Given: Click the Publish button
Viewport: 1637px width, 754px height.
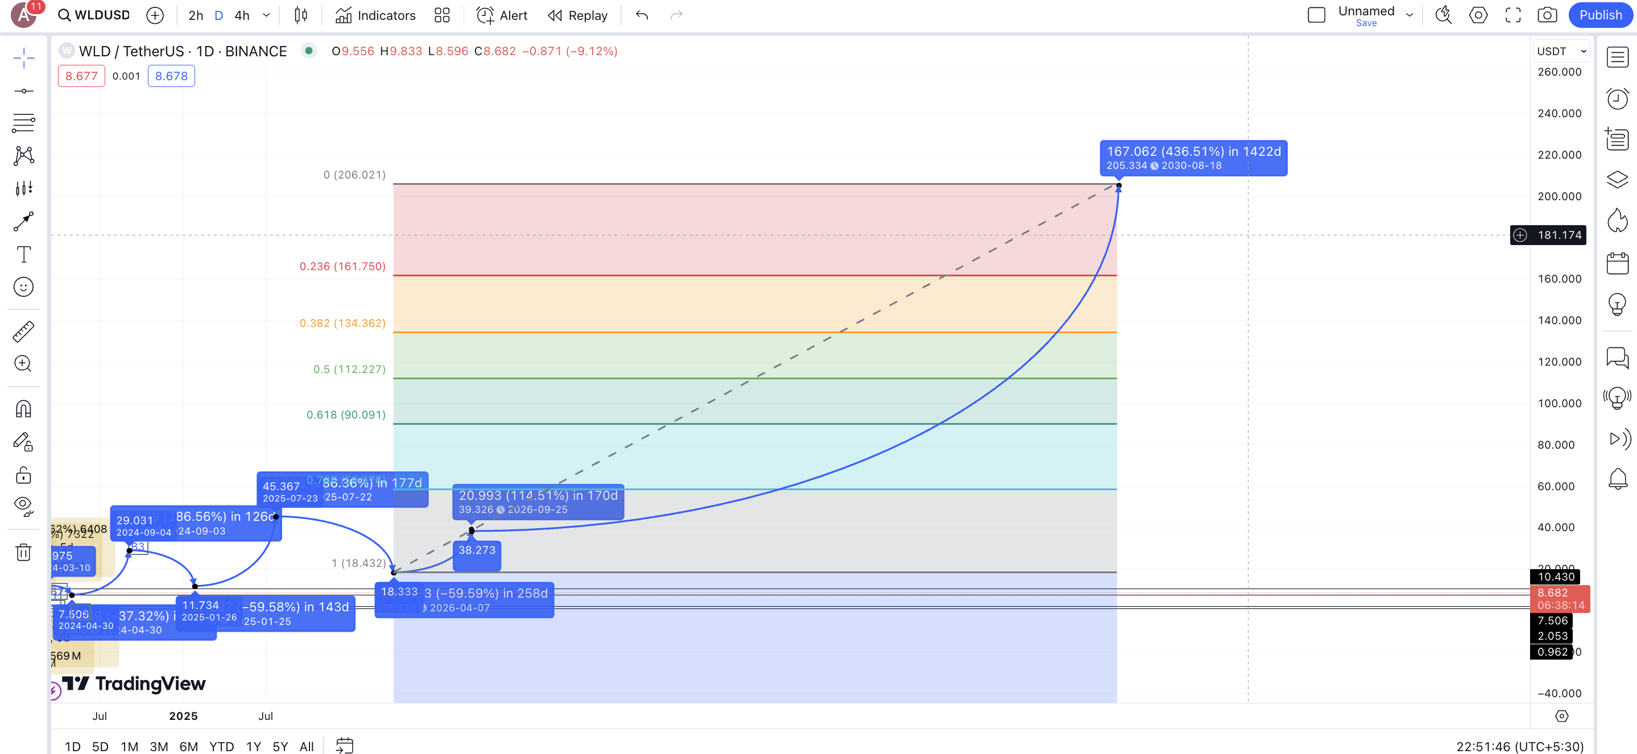Looking at the screenshot, I should 1599,15.
